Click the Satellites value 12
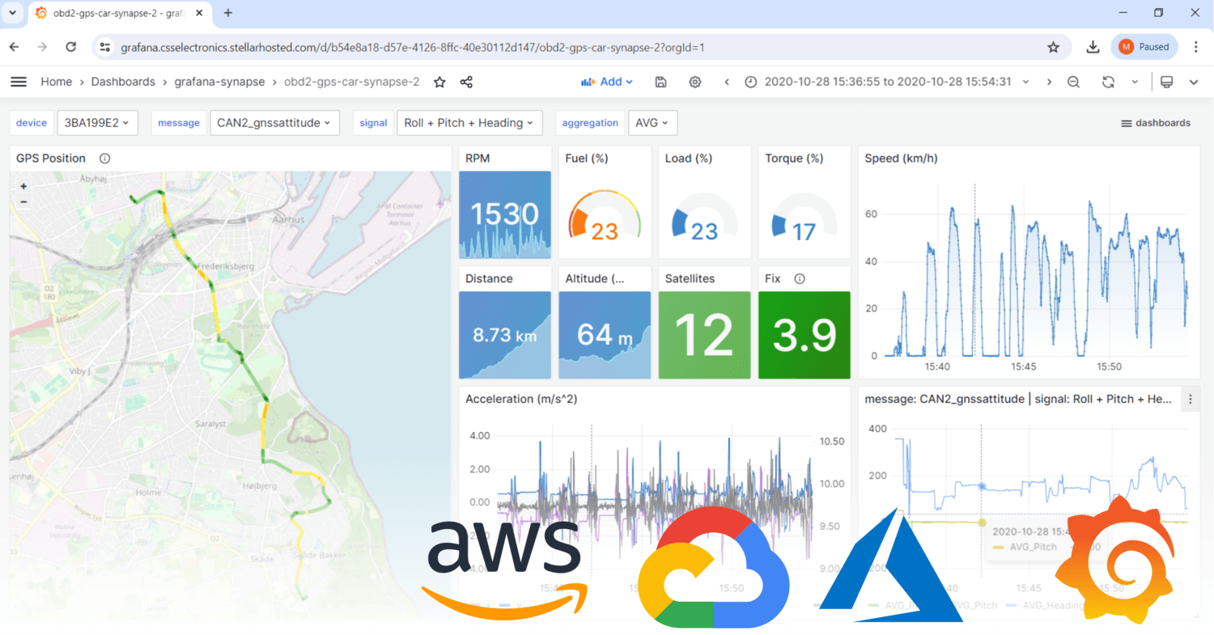 (x=704, y=334)
